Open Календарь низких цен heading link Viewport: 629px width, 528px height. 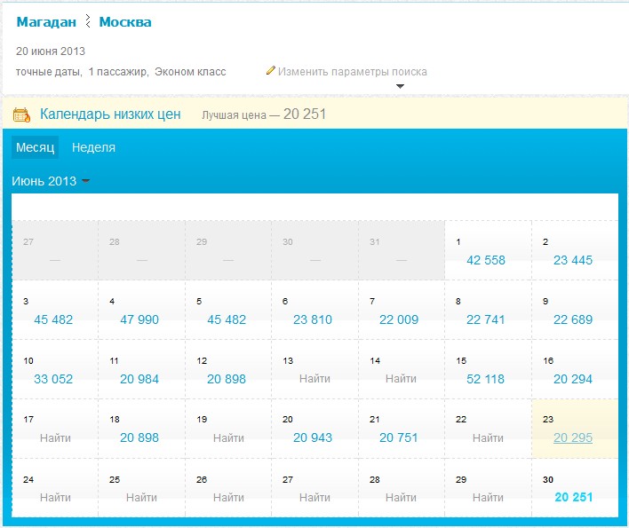(110, 114)
